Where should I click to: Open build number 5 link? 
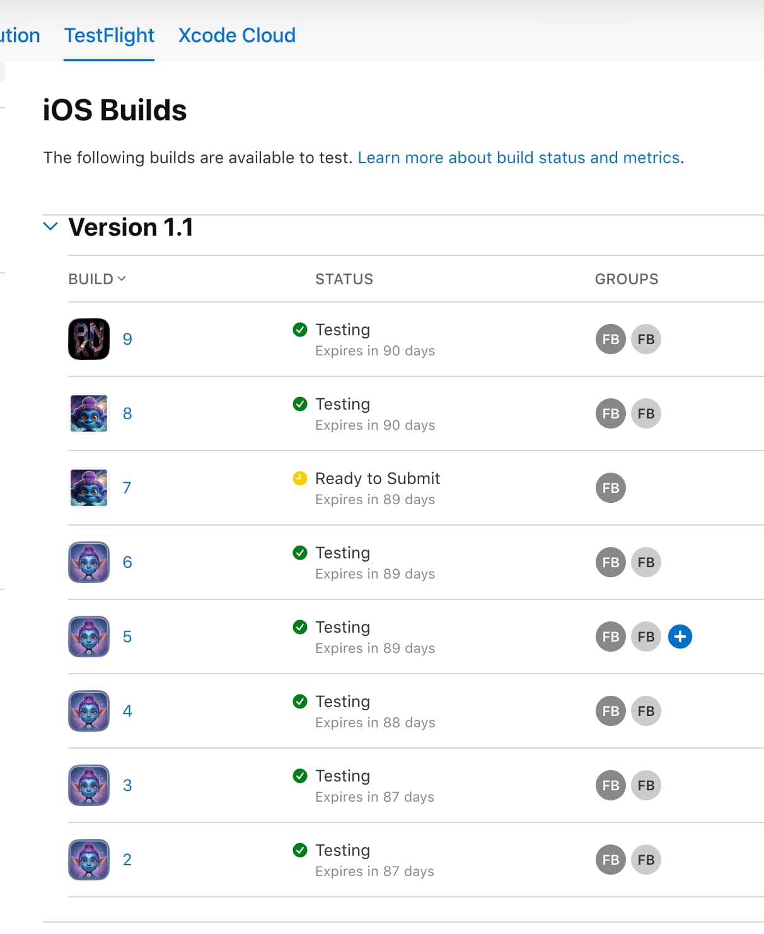pos(127,637)
